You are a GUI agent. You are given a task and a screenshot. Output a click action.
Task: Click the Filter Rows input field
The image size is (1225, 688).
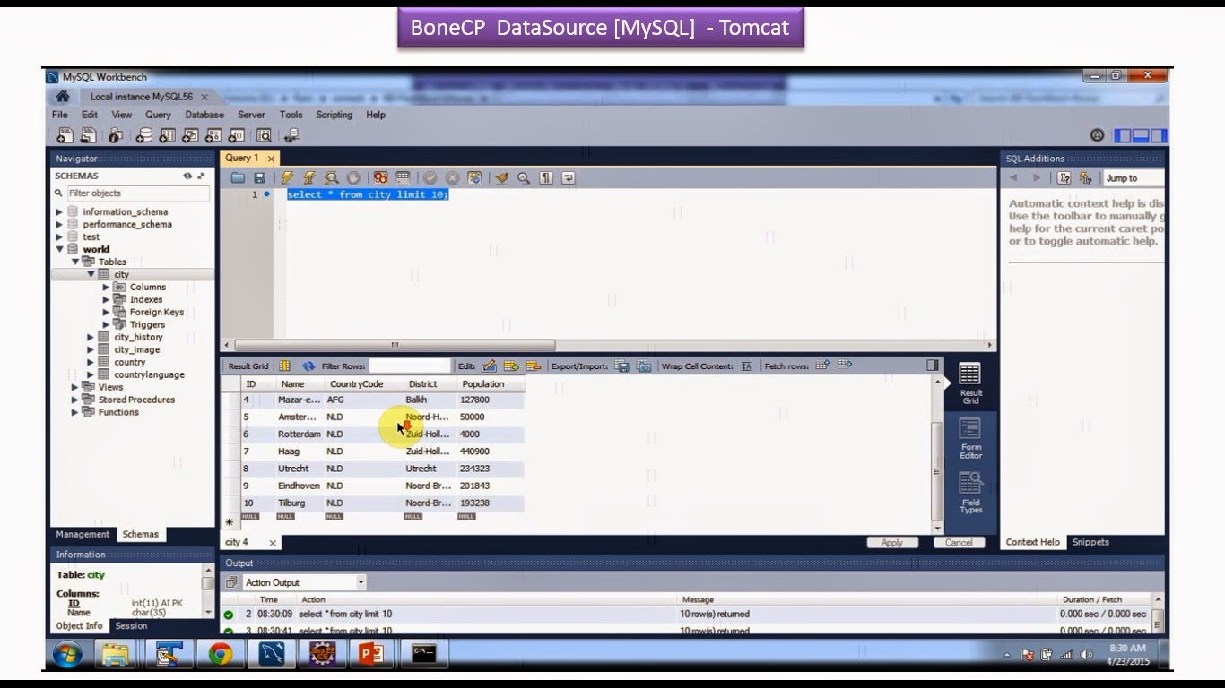[x=410, y=365]
